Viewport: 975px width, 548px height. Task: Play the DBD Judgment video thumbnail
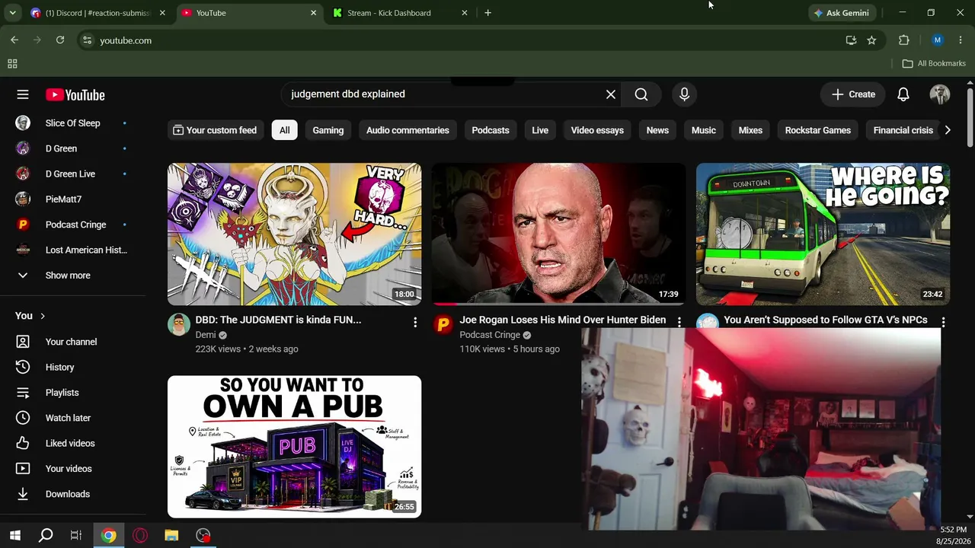point(294,234)
